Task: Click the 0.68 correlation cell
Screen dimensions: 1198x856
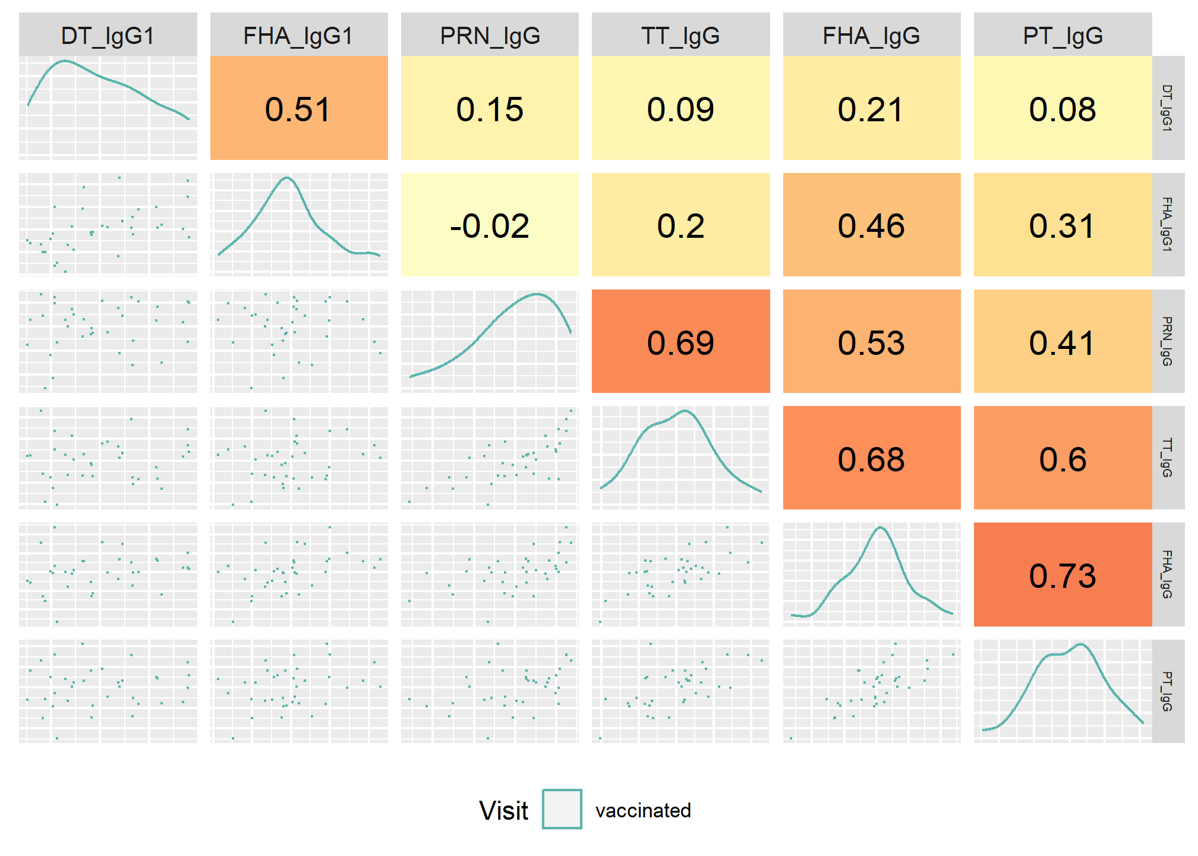Action: tap(872, 458)
